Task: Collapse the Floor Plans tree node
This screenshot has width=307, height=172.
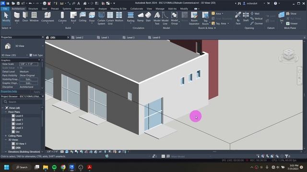Action: [x=6, y=112]
